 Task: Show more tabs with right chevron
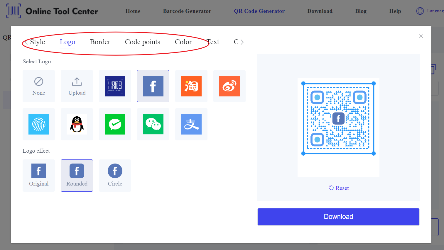[242, 42]
